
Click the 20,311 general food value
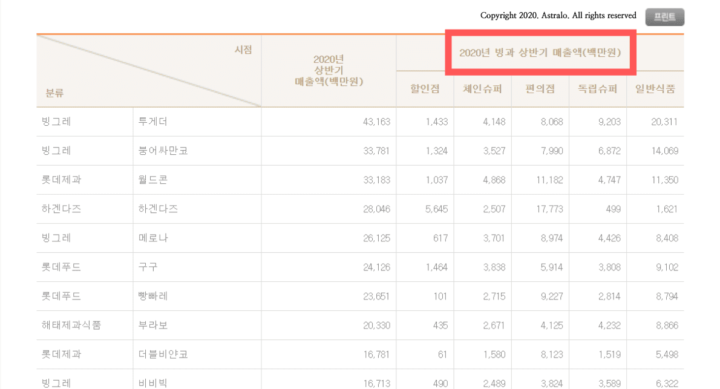pyautogui.click(x=664, y=122)
